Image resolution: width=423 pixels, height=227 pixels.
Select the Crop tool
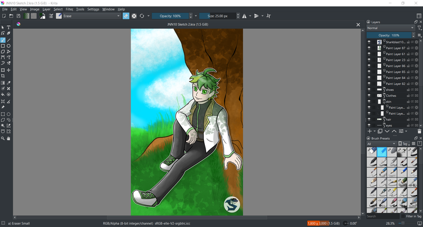3,76
